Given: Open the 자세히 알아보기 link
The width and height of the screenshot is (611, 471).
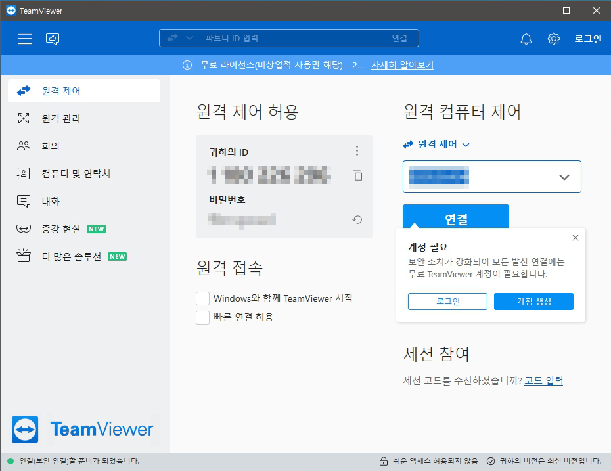Looking at the screenshot, I should [x=402, y=65].
